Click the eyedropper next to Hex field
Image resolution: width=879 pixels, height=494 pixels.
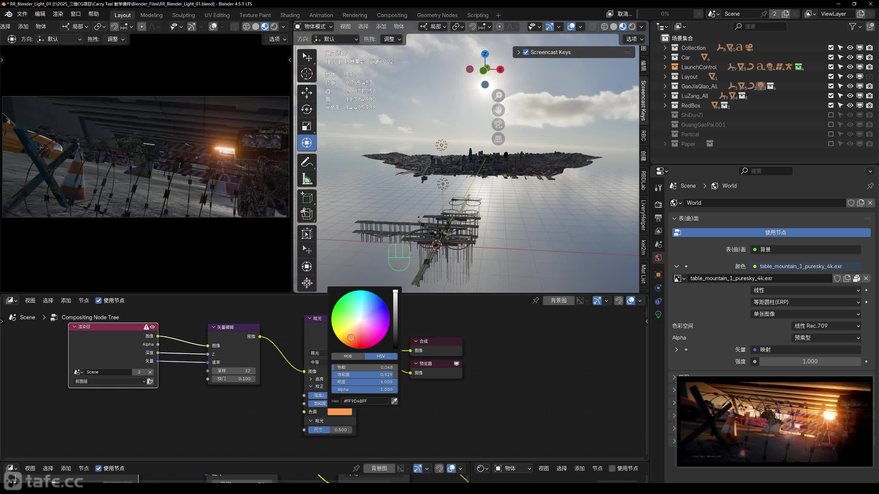pyautogui.click(x=394, y=401)
